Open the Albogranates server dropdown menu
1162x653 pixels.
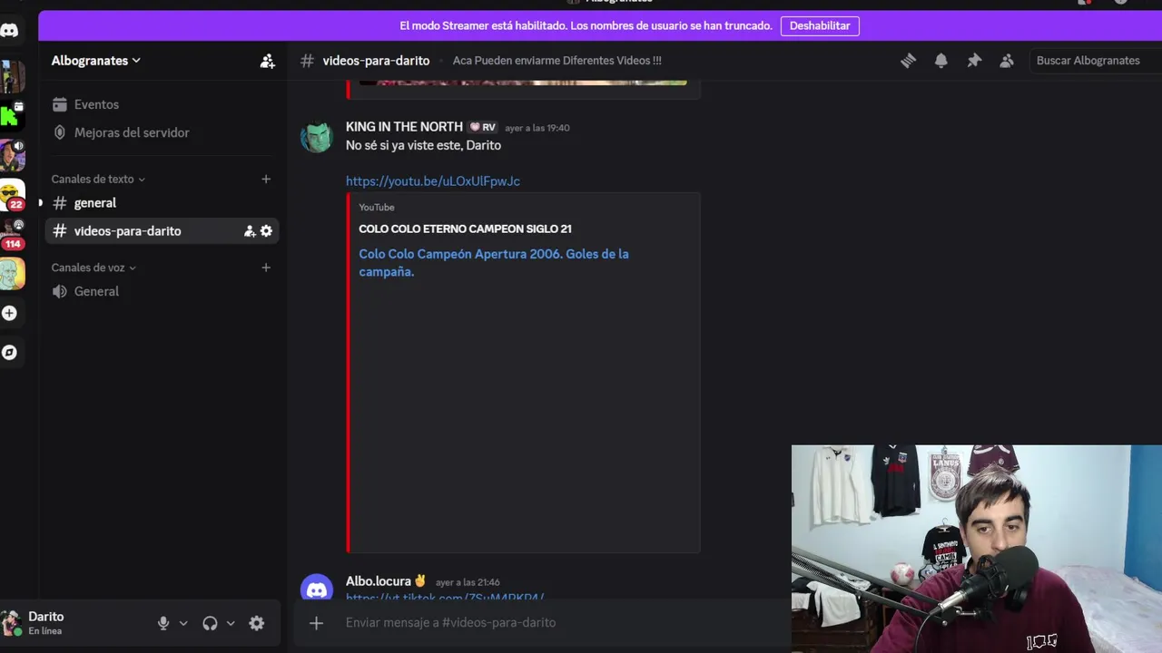pyautogui.click(x=96, y=61)
